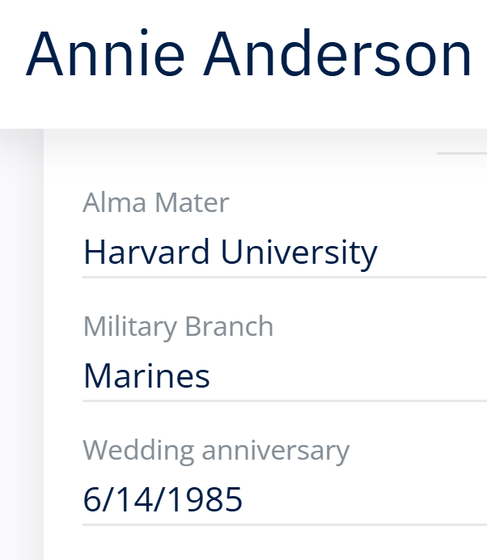Click empty space right of 6/14/1985
Screen dimensions: 487x560
pyautogui.click(x=364, y=500)
